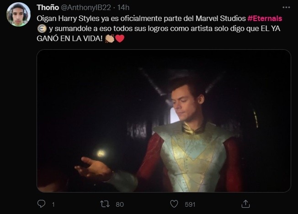Click the "GANÓ EN LA VIDA!" text line
The height and width of the screenshot is (214, 298).
tap(70, 38)
